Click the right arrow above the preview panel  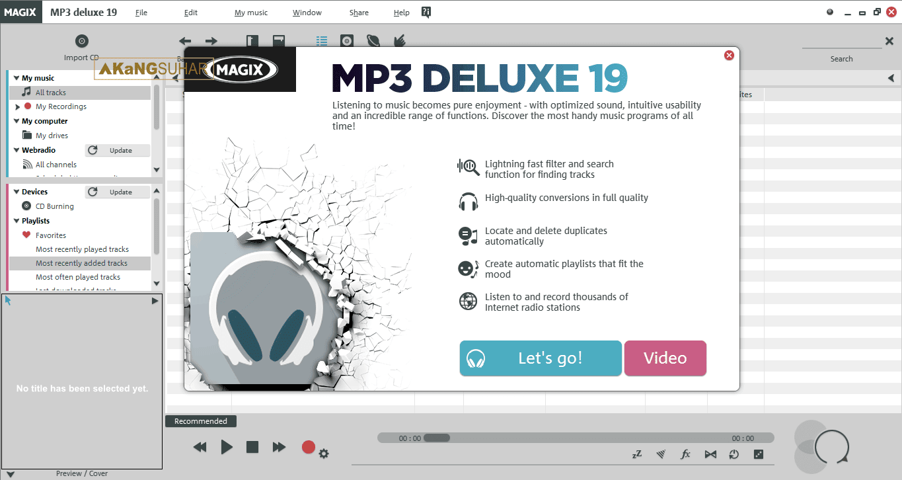155,301
